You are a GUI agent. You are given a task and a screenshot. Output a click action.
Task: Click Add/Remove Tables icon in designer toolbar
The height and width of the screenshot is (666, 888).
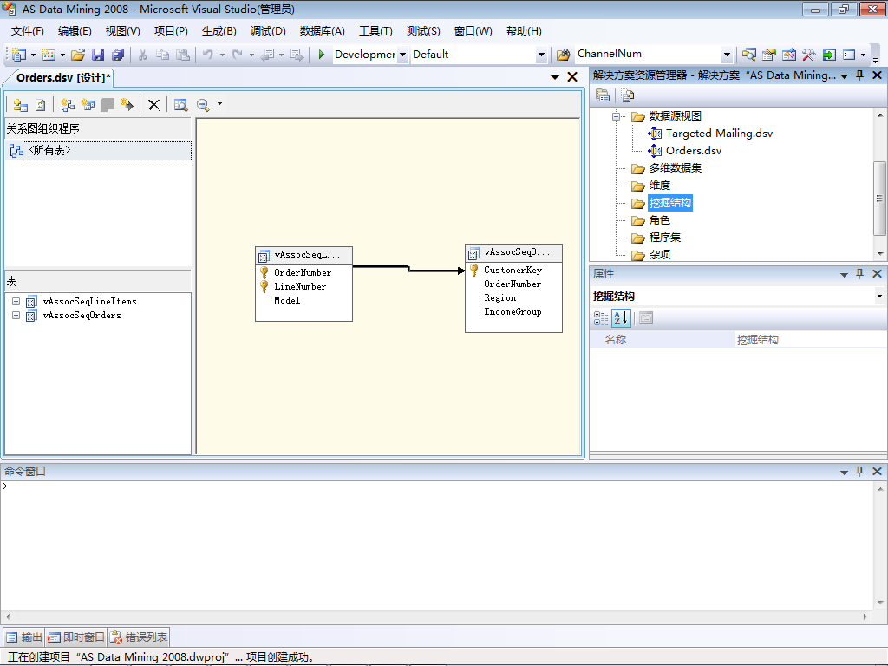click(x=21, y=105)
